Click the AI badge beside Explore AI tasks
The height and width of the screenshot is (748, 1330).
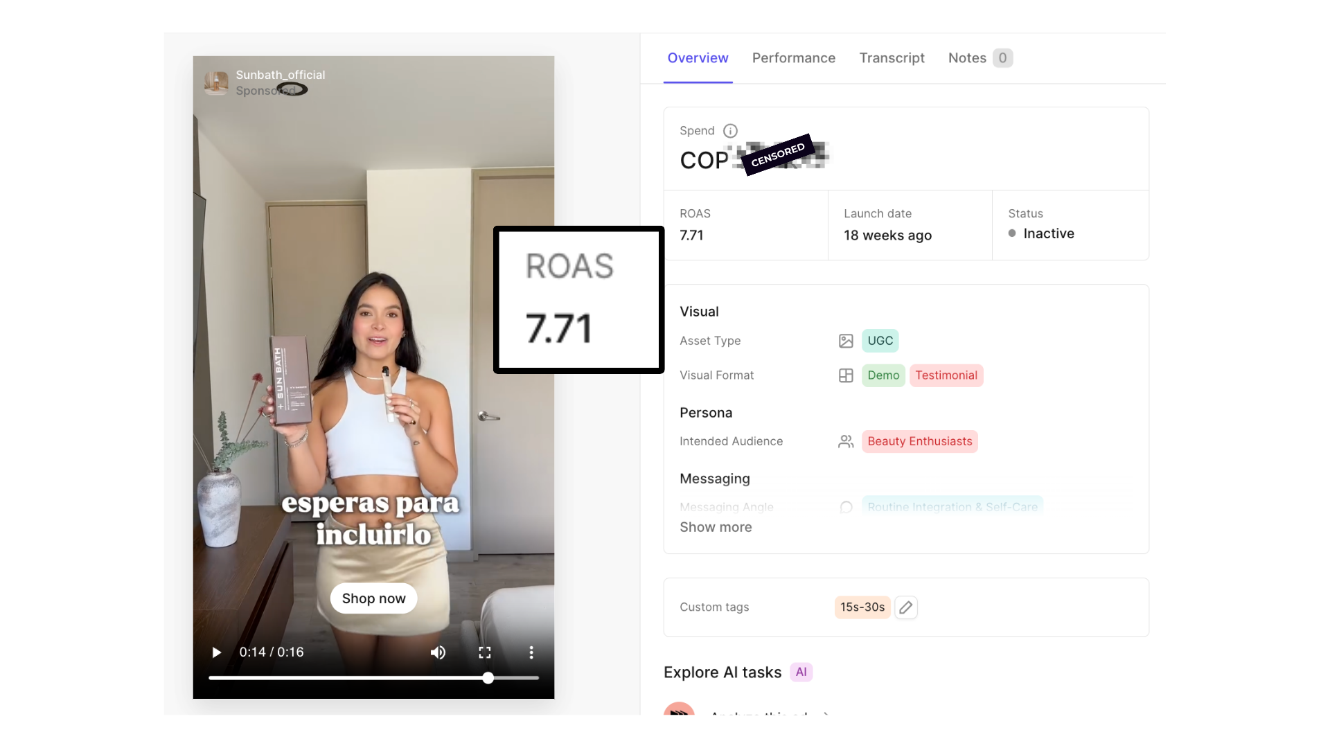click(801, 673)
